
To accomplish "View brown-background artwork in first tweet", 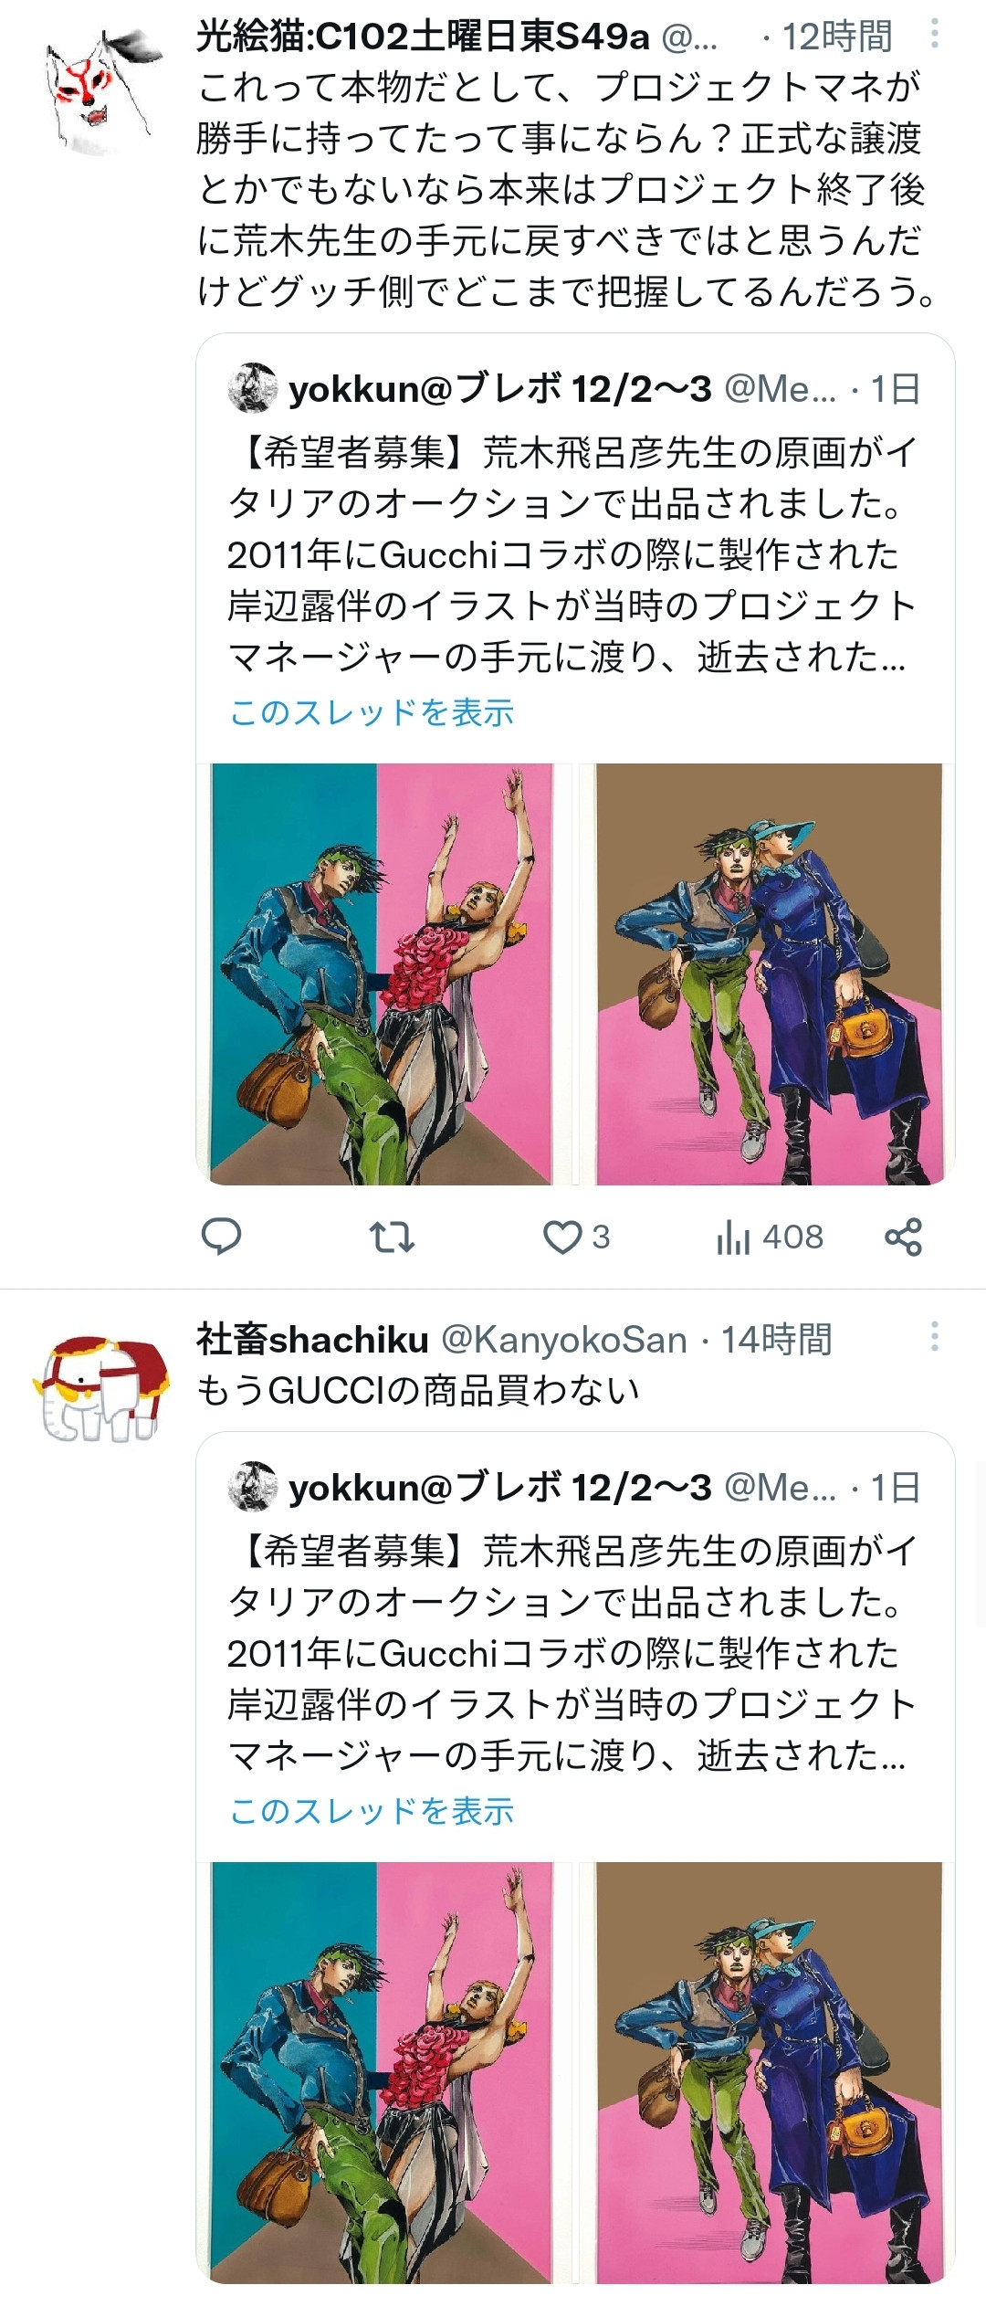I will (767, 974).
